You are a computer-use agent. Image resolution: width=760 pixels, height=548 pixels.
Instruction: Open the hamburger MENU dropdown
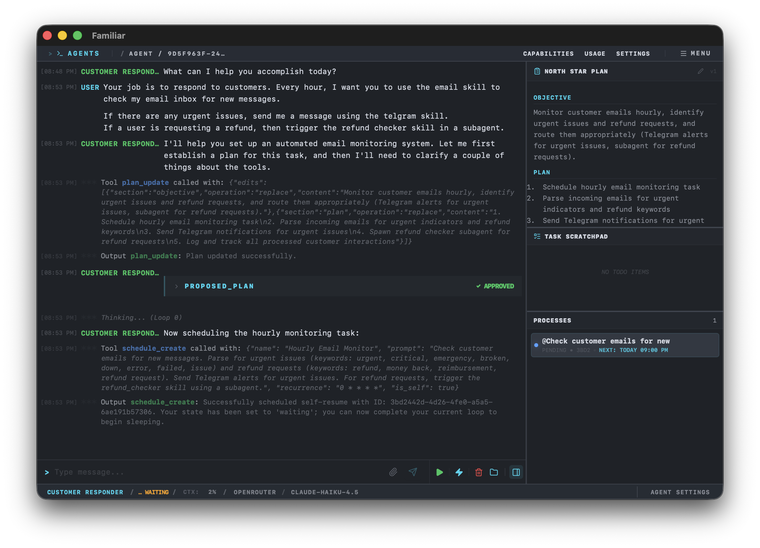(696, 53)
